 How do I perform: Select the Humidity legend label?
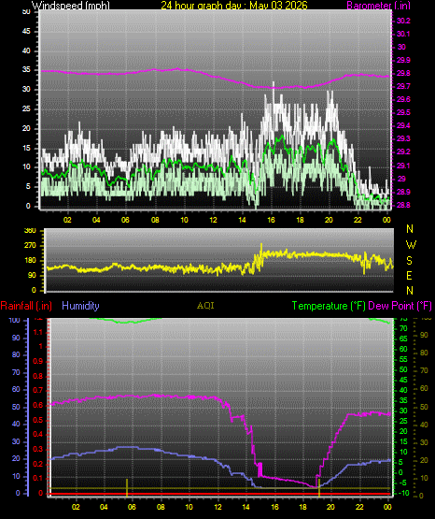point(80,306)
